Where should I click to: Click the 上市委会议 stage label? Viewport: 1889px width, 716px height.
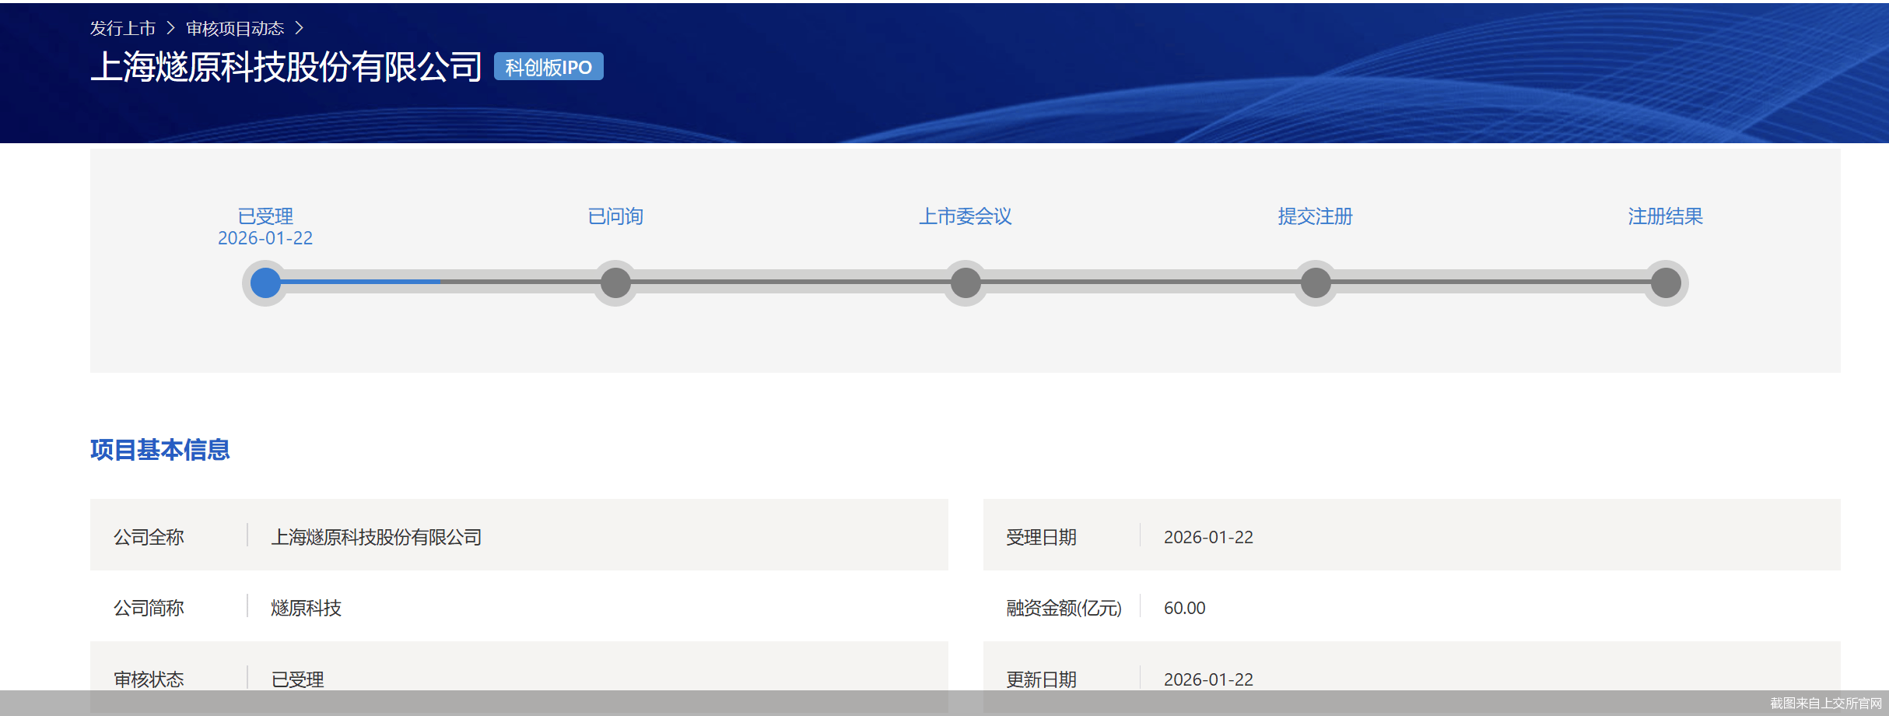(966, 216)
